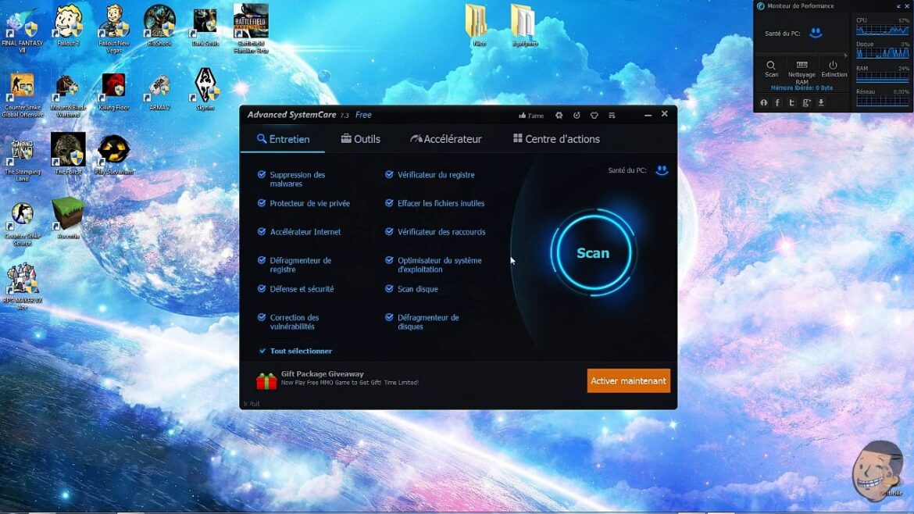This screenshot has height=514, width=914.
Task: Start the system scan with the Scan button
Action: coord(592,253)
